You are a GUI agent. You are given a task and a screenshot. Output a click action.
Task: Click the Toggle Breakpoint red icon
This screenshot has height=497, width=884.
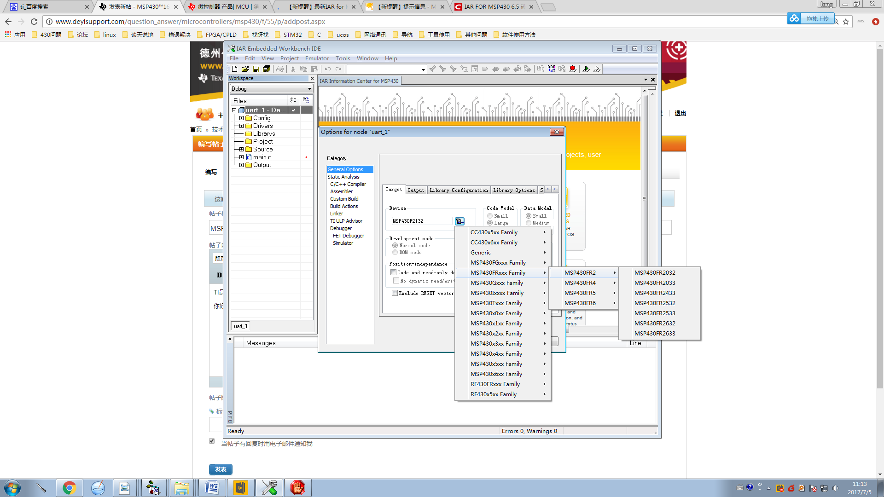pos(572,69)
